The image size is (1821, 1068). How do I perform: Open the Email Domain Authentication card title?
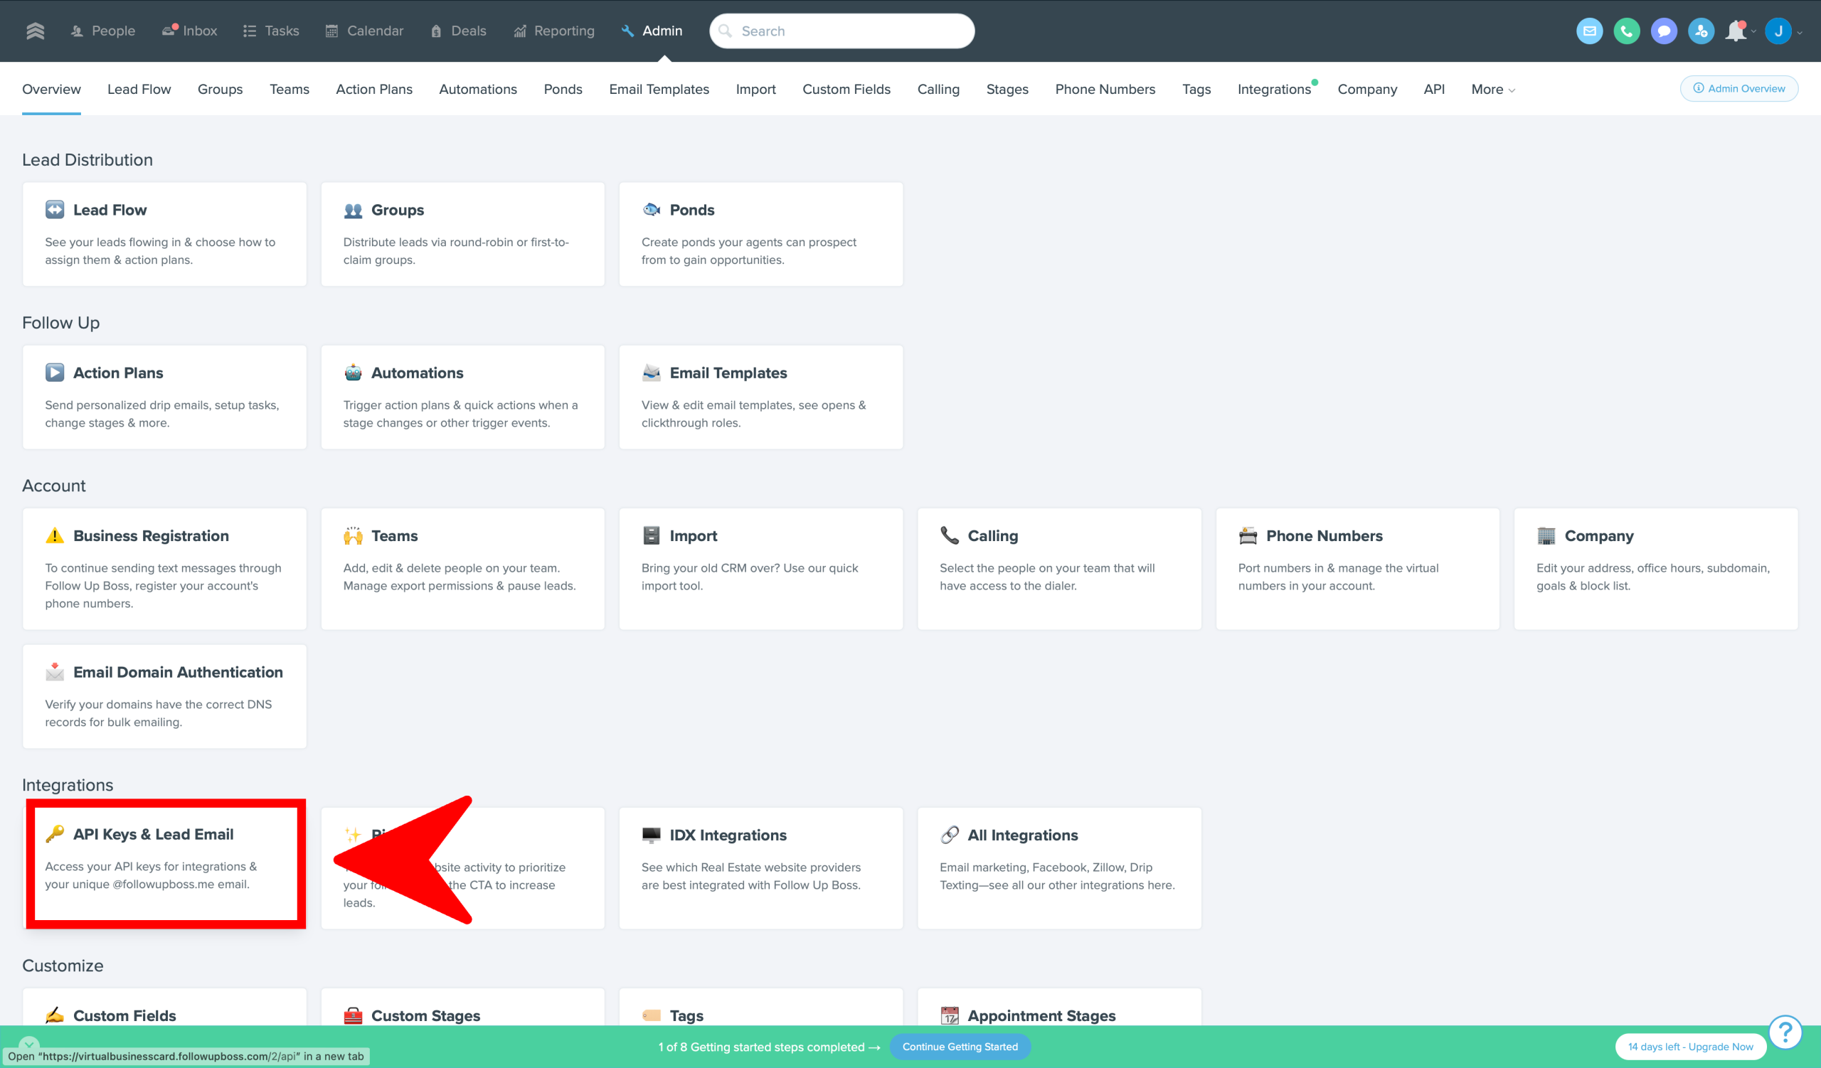tap(178, 672)
